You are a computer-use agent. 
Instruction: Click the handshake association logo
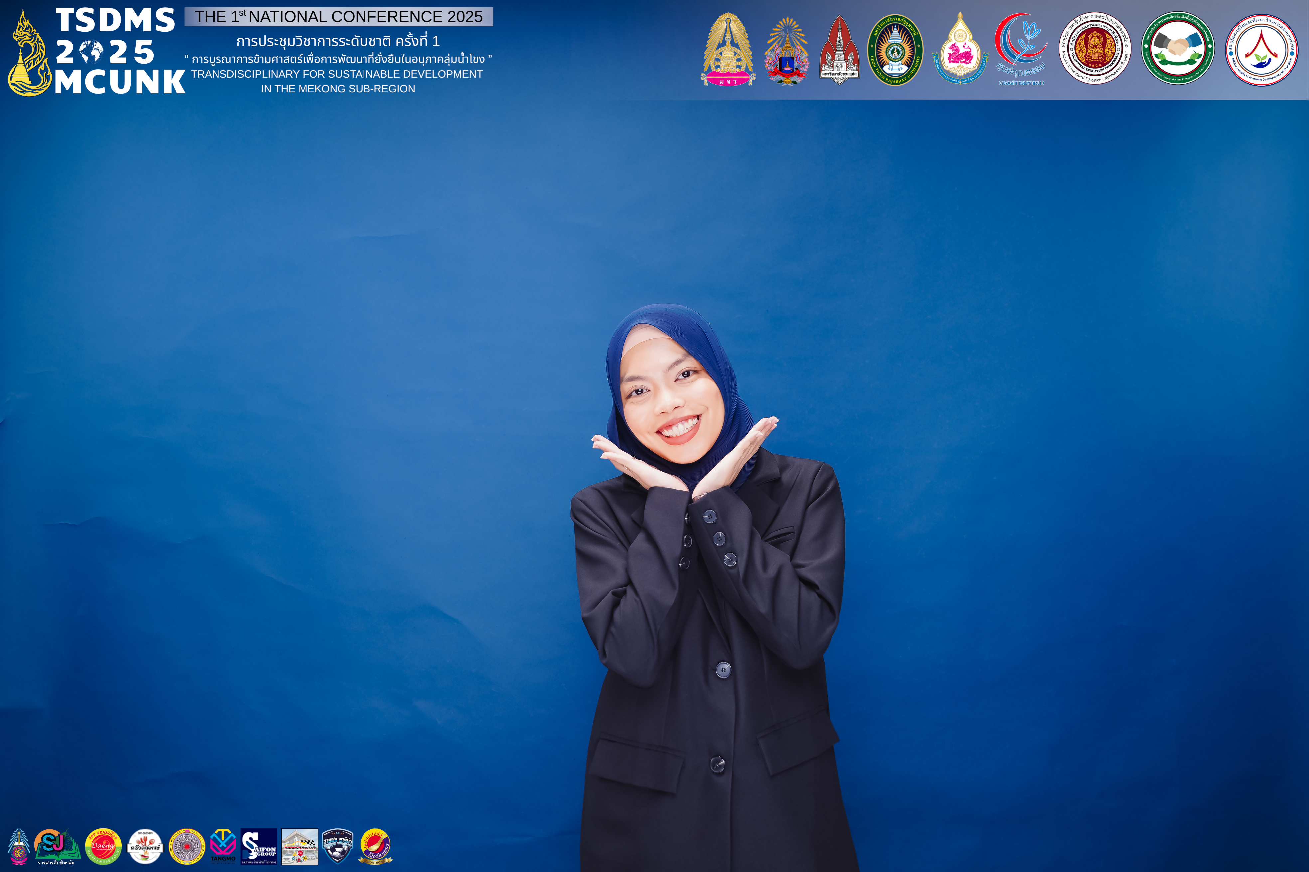pos(1177,49)
